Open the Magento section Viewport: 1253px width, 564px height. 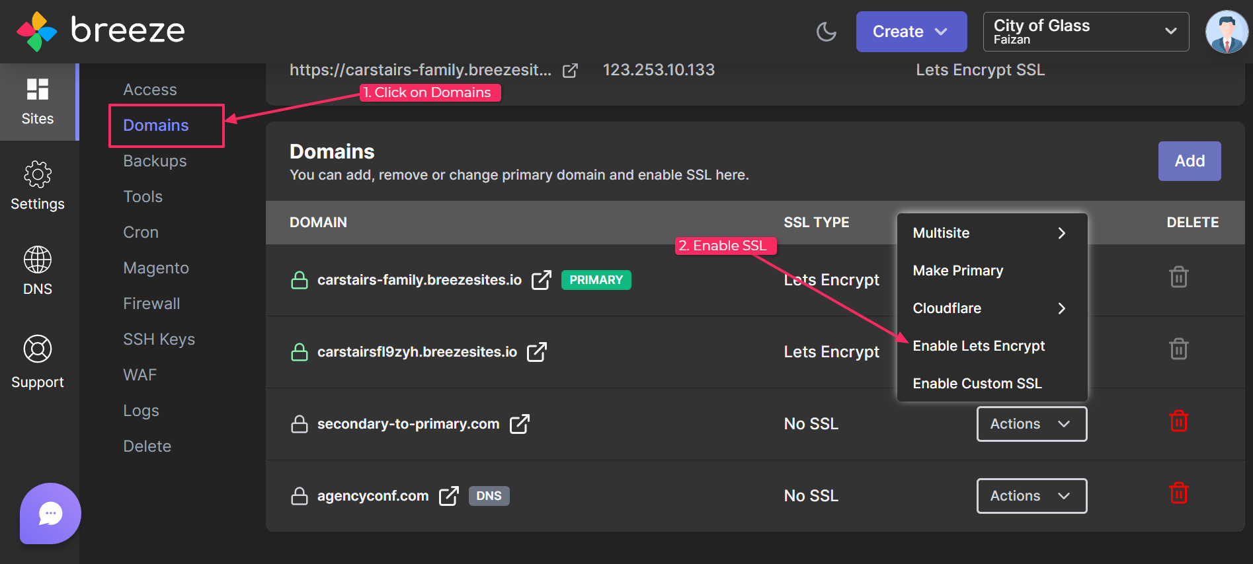[156, 268]
